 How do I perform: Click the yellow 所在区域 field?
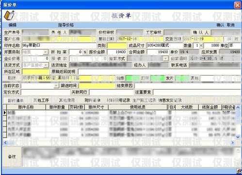[x=35, y=72]
